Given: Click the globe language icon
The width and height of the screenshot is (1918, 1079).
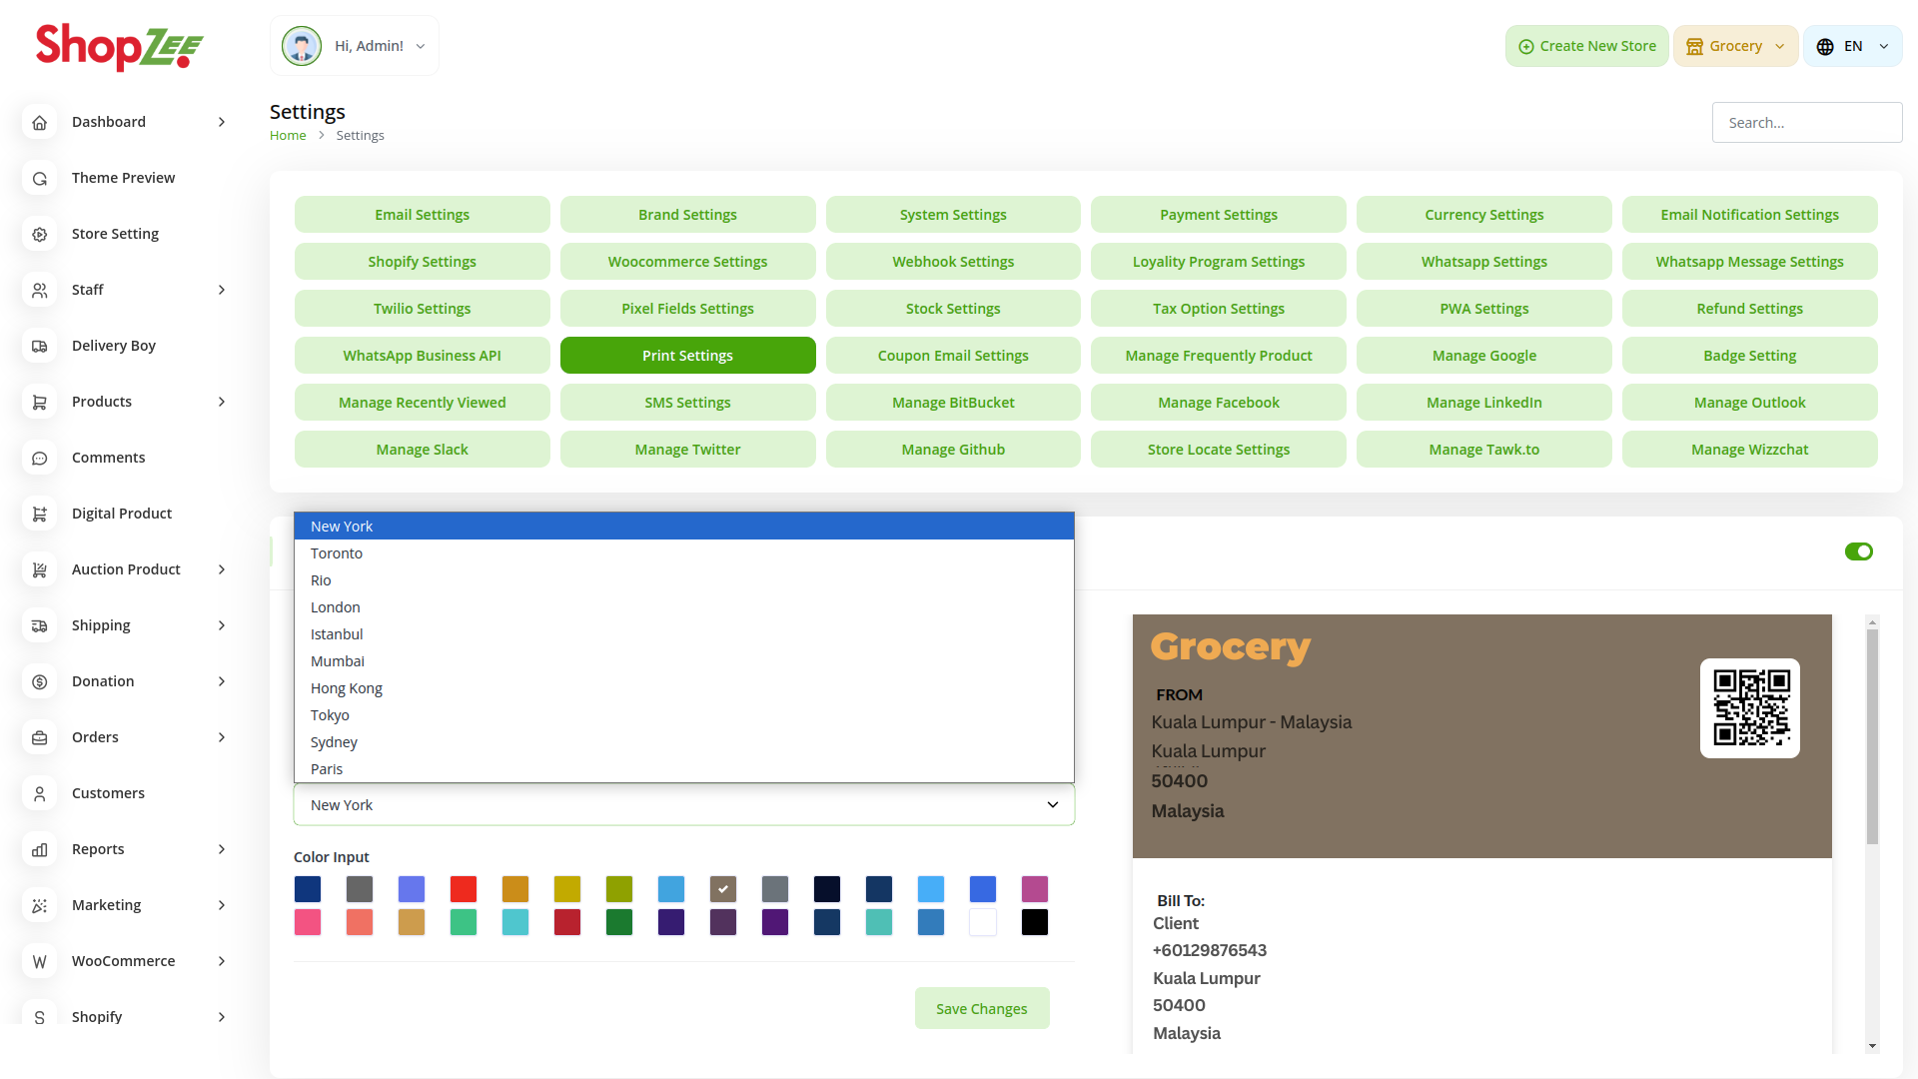Looking at the screenshot, I should (x=1825, y=47).
